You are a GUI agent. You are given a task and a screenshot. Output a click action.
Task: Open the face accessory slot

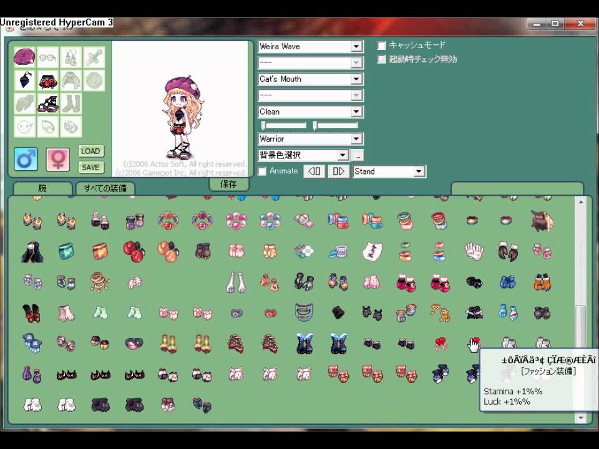click(25, 127)
